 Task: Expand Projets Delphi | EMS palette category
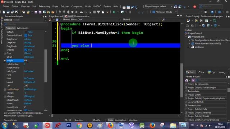point(186,109)
